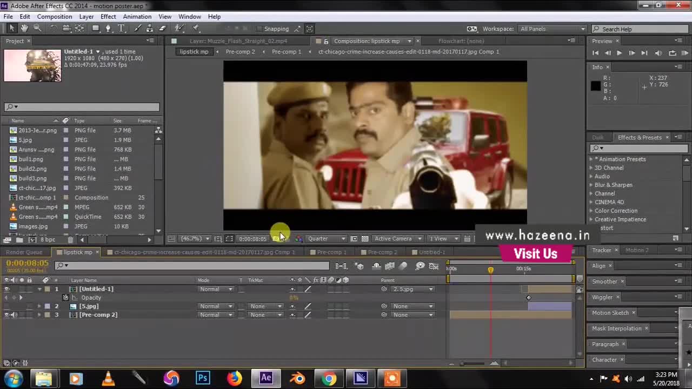Enable the Snapping checkbox
692x389 pixels.
(x=259, y=29)
